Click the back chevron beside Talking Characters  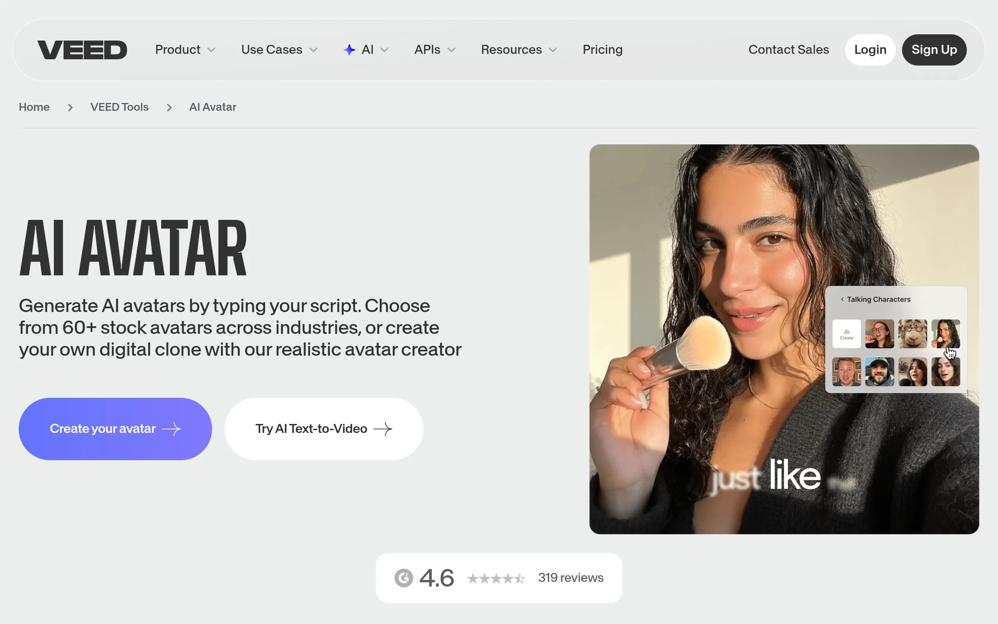pos(842,300)
